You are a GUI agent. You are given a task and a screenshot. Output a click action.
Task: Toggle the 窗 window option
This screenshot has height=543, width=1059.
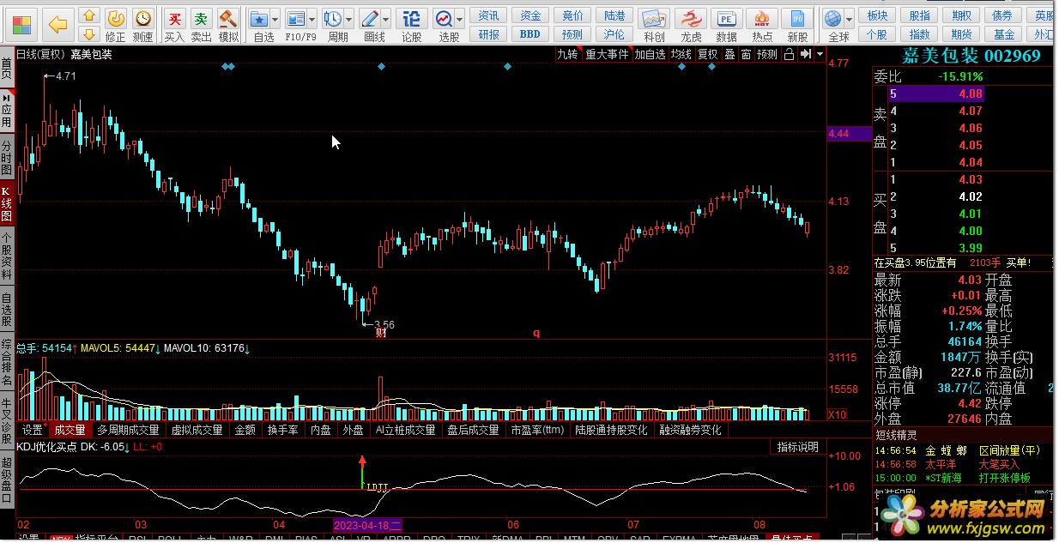point(747,54)
